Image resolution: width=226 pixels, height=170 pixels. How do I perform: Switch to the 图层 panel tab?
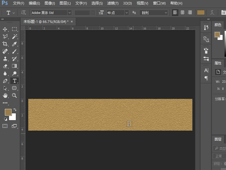coord(218,139)
